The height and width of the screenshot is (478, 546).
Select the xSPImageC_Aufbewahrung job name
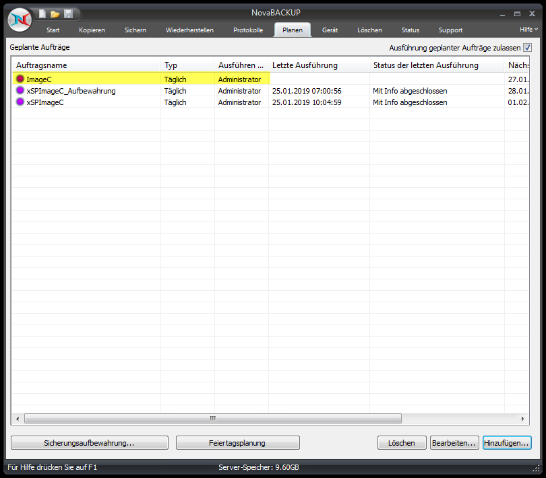(x=71, y=91)
